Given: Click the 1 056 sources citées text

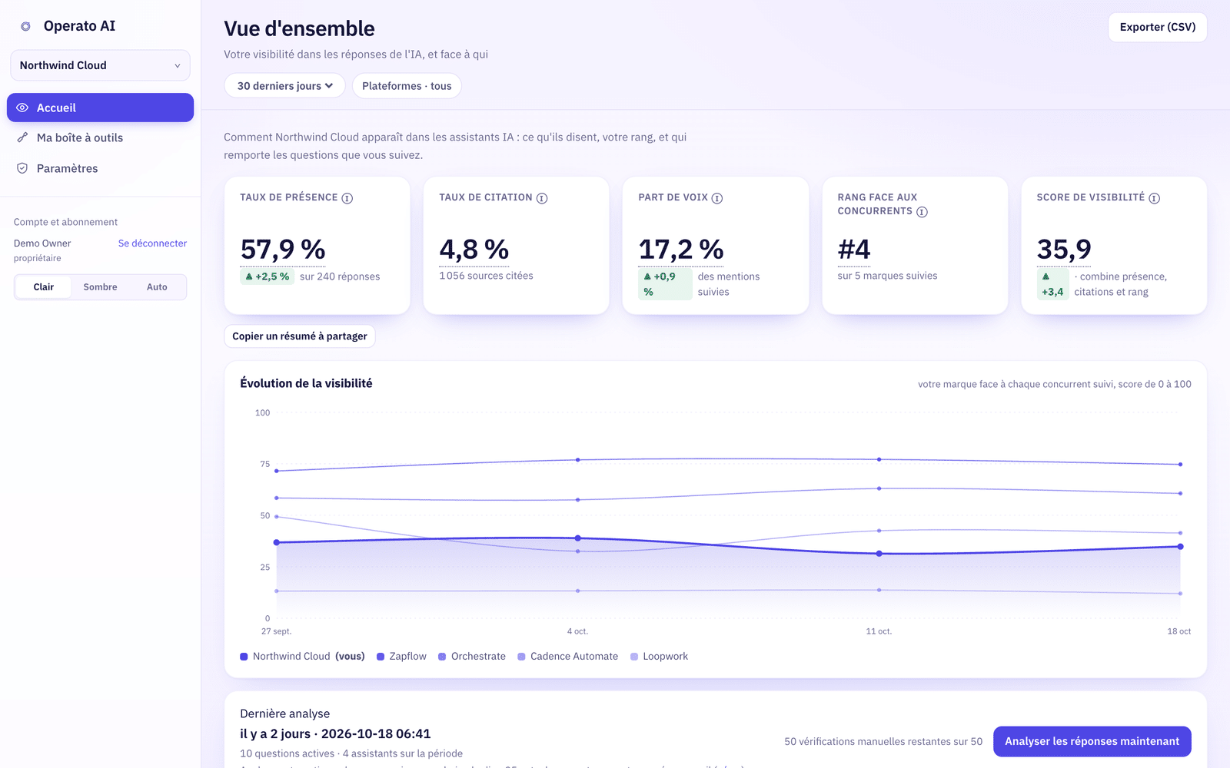Looking at the screenshot, I should pos(486,276).
